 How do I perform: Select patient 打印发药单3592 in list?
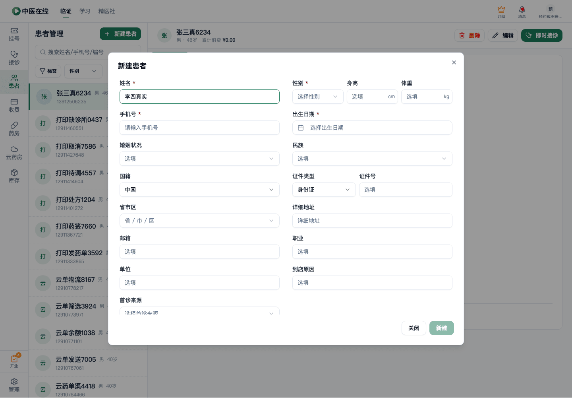click(x=68, y=256)
